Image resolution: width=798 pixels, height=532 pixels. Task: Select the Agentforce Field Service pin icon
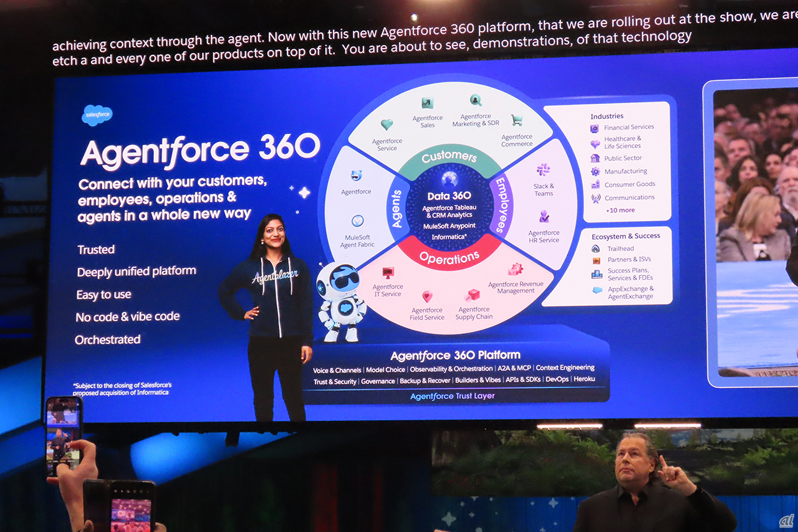[x=427, y=297]
